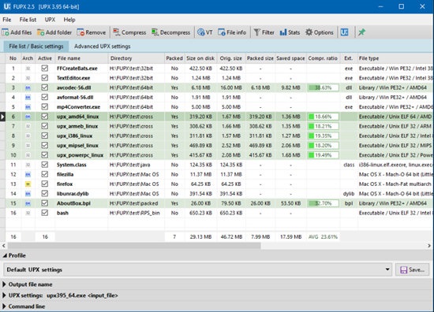Image resolution: width=434 pixels, height=312 pixels.
Task: Click the Save... profile button
Action: [x=413, y=269]
